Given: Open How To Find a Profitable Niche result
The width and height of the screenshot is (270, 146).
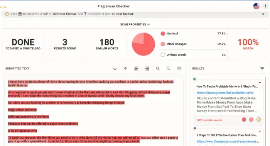Looking at the screenshot, I should click(x=227, y=87).
